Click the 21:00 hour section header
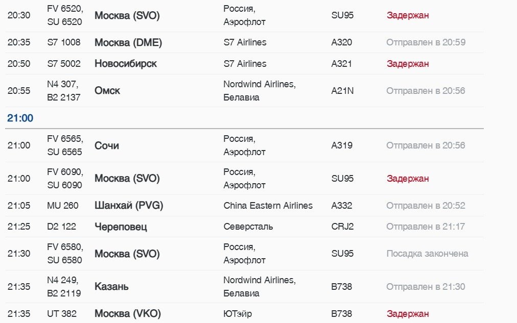The image size is (517, 323). [x=20, y=118]
